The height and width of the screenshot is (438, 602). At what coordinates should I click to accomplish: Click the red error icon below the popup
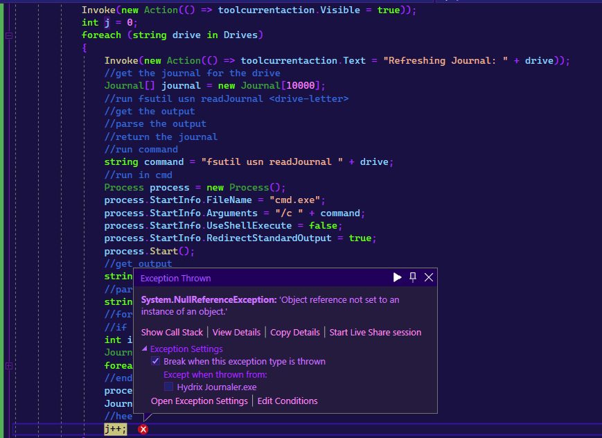(143, 429)
